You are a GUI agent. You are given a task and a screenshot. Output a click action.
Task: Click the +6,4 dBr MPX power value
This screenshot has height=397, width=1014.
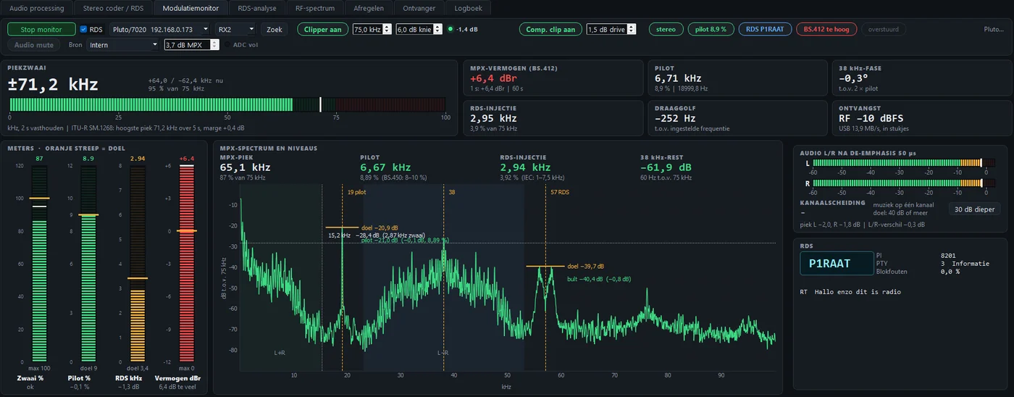(x=492, y=78)
